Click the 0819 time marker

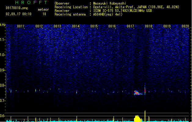167,26
